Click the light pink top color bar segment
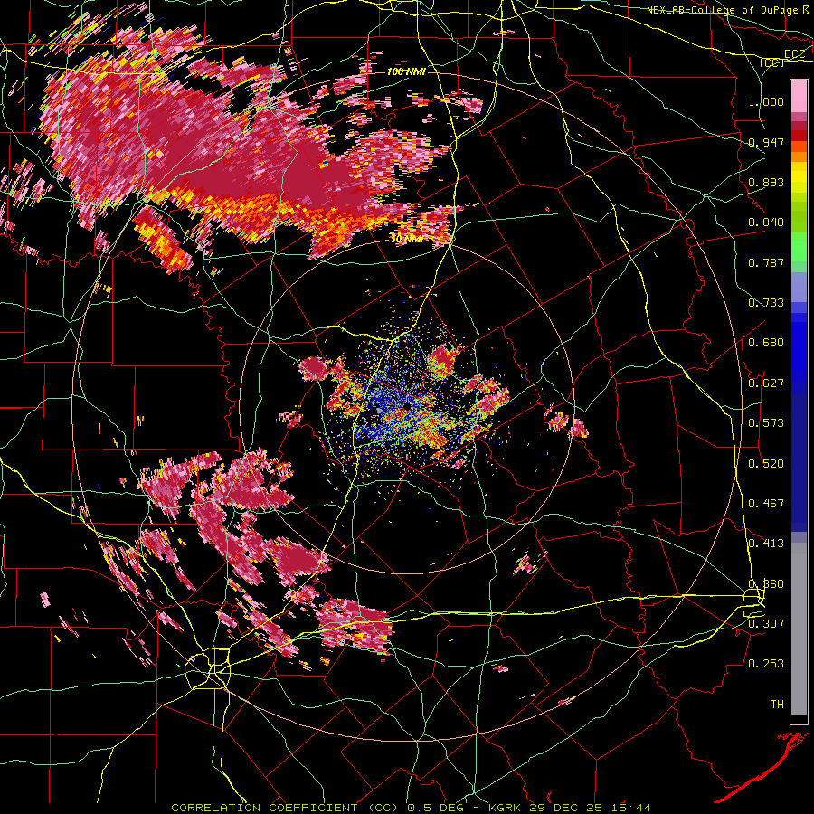This screenshot has width=814, height=814. [x=799, y=97]
